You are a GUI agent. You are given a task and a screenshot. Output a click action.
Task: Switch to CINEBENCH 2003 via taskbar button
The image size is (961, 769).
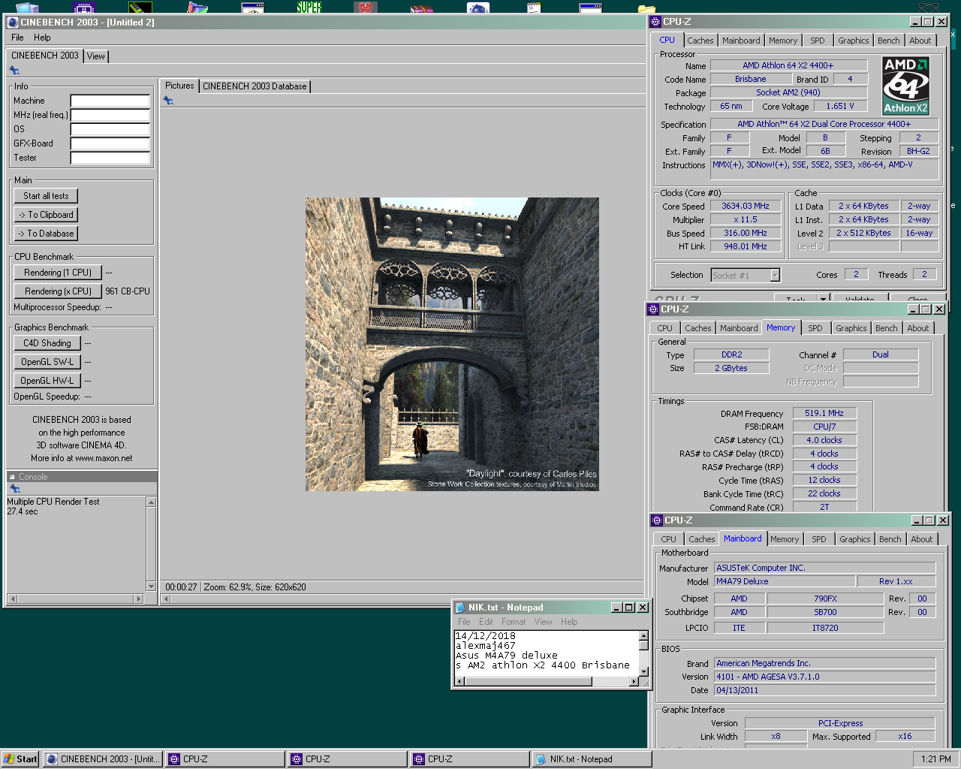[102, 759]
